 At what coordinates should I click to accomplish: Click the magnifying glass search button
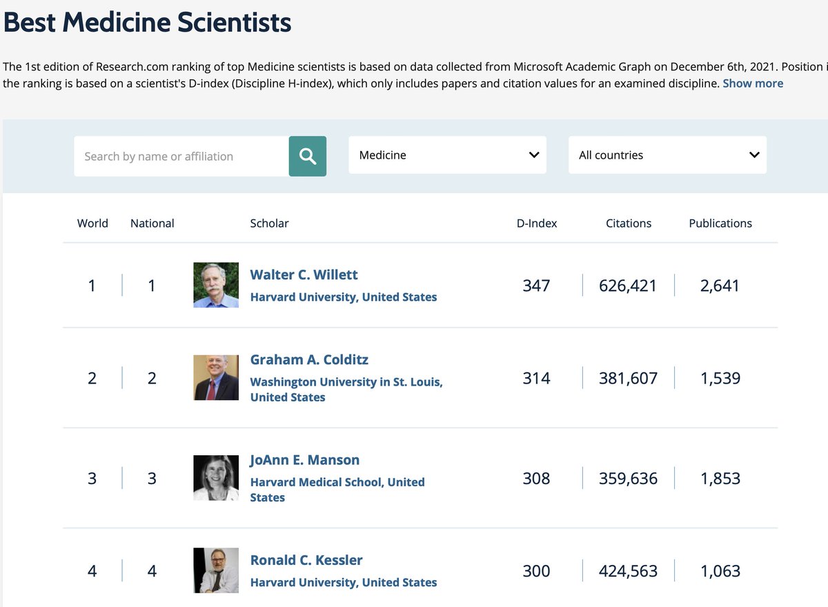pyautogui.click(x=308, y=156)
